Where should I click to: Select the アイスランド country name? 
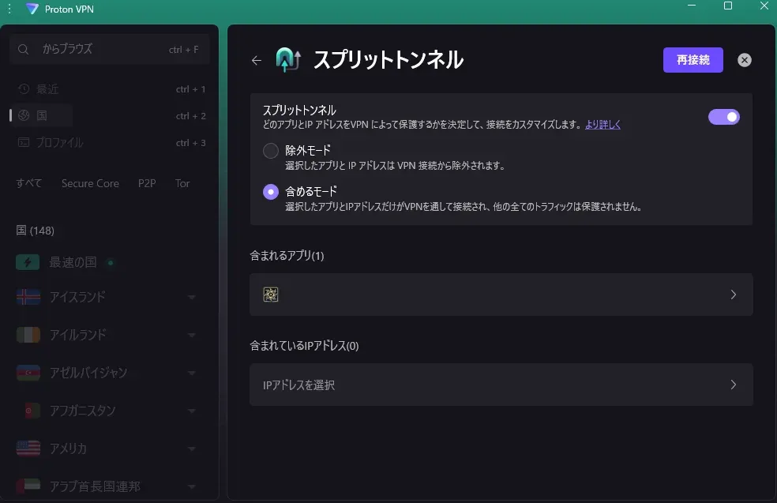coord(77,296)
